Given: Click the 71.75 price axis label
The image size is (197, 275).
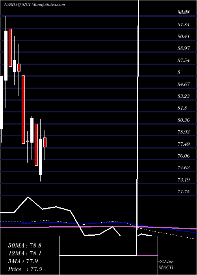Looking at the screenshot, I should 184,192.
